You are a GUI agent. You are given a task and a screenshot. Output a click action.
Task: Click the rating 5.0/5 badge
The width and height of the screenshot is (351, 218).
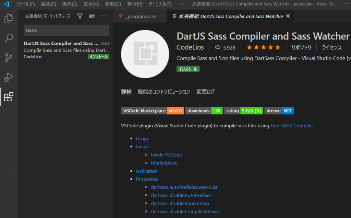coord(244,111)
